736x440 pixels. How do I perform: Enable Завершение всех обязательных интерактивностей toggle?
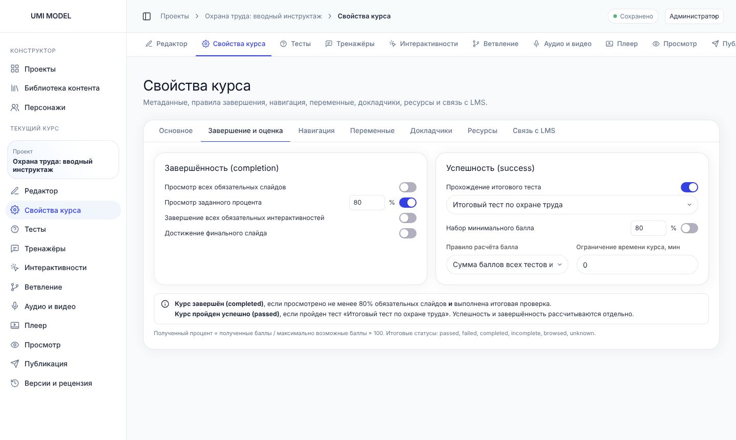(x=408, y=218)
